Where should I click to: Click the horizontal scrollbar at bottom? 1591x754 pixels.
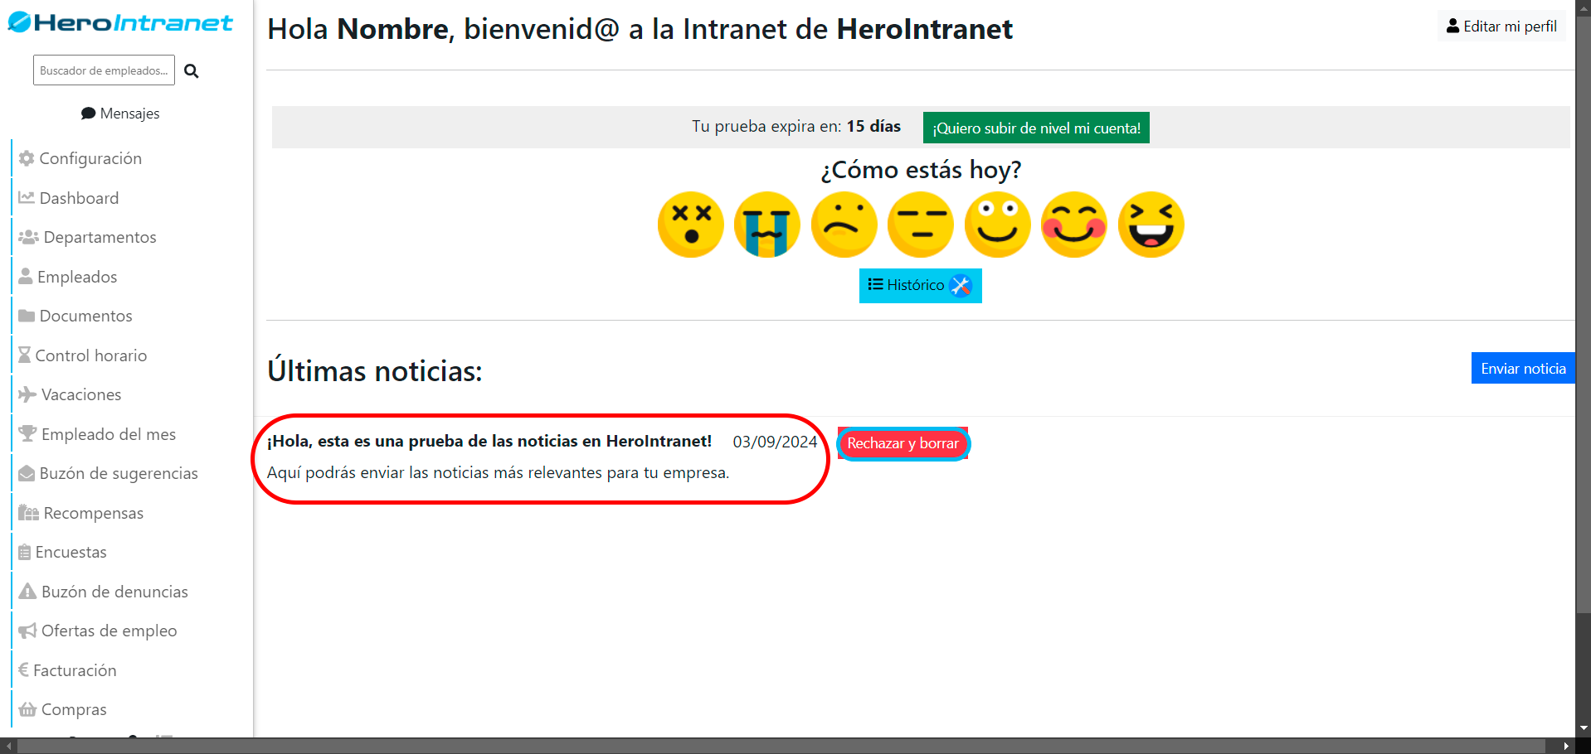pos(781,746)
